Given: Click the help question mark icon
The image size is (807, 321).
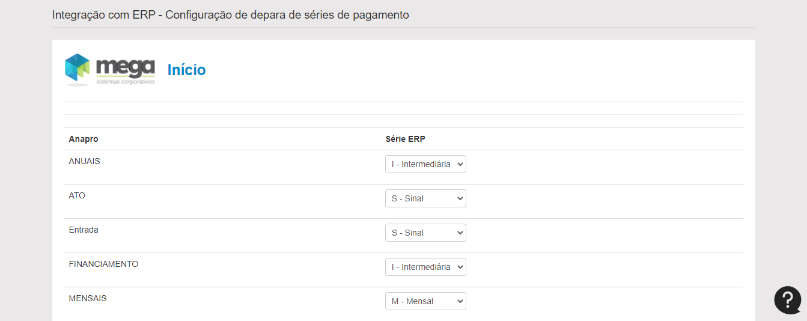Looking at the screenshot, I should [x=787, y=300].
